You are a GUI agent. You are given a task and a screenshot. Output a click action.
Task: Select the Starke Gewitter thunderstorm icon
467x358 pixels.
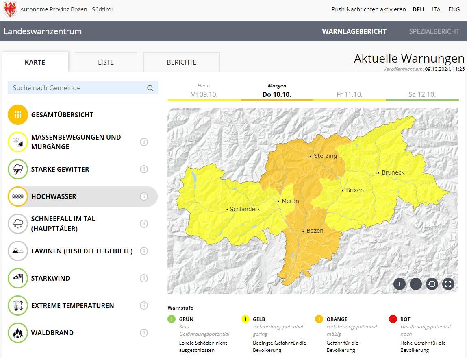point(18,169)
